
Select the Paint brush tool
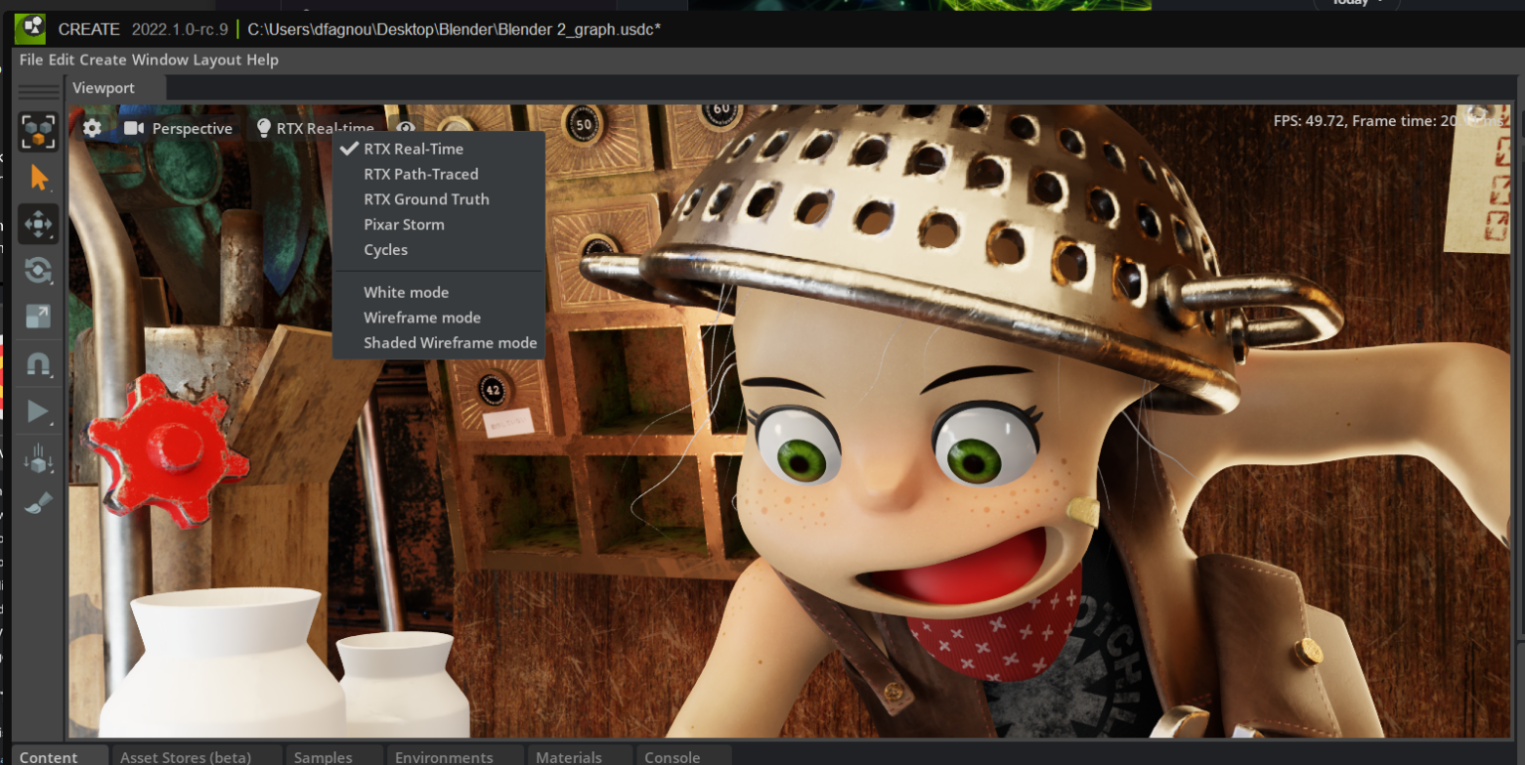(38, 504)
